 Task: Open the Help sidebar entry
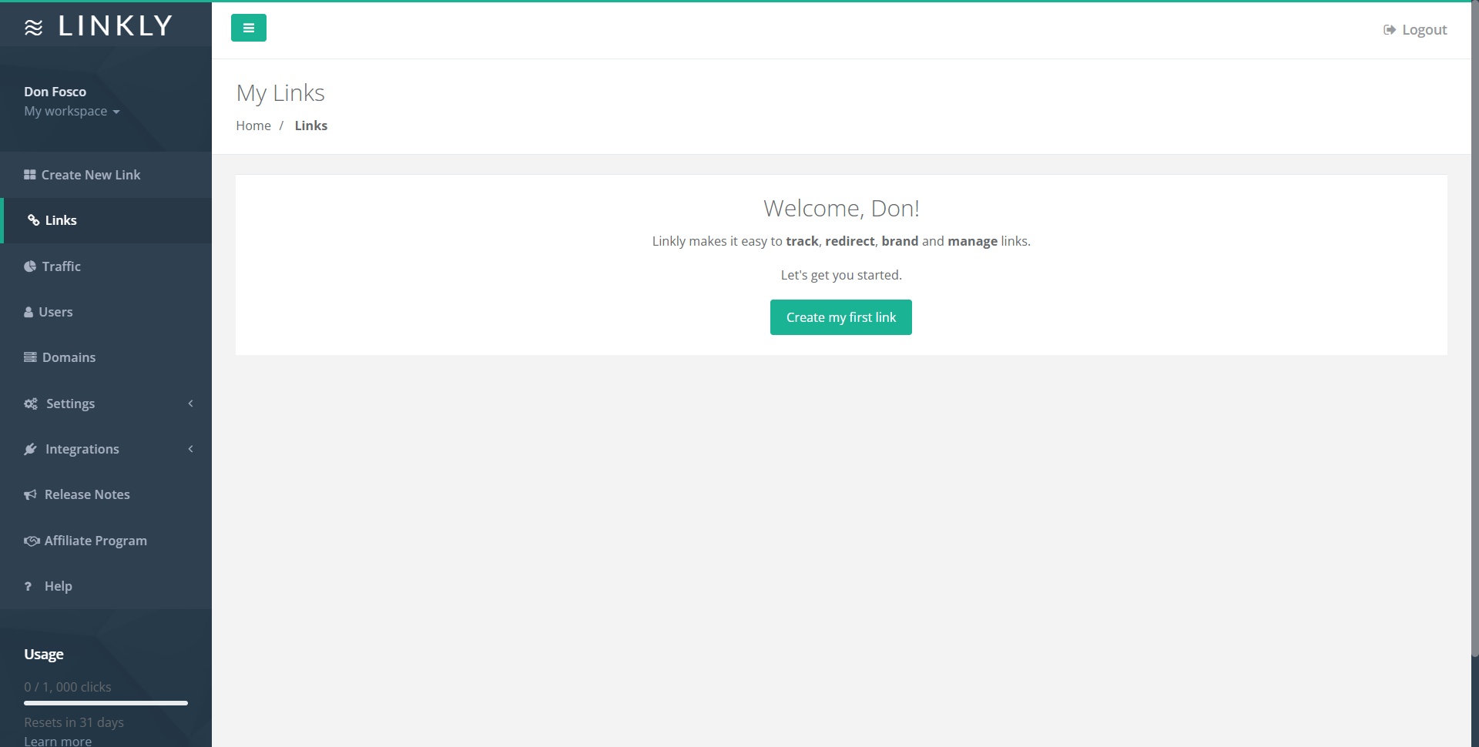click(106, 586)
